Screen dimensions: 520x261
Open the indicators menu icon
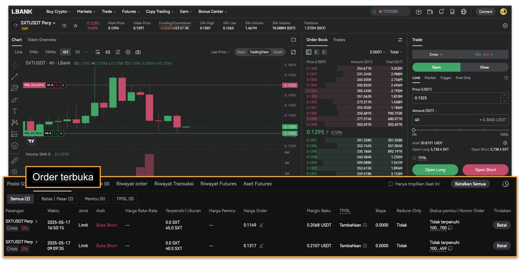coord(118,52)
